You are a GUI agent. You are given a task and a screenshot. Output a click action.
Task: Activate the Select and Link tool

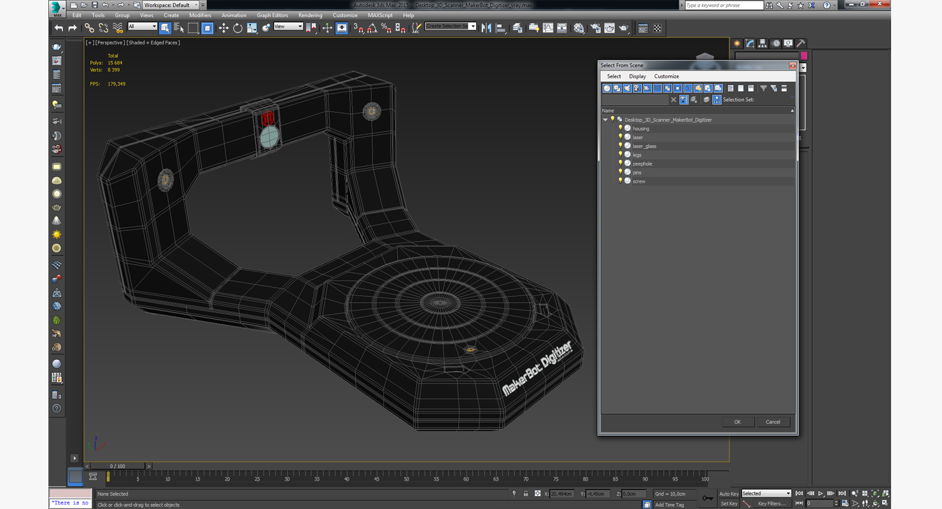coord(89,27)
